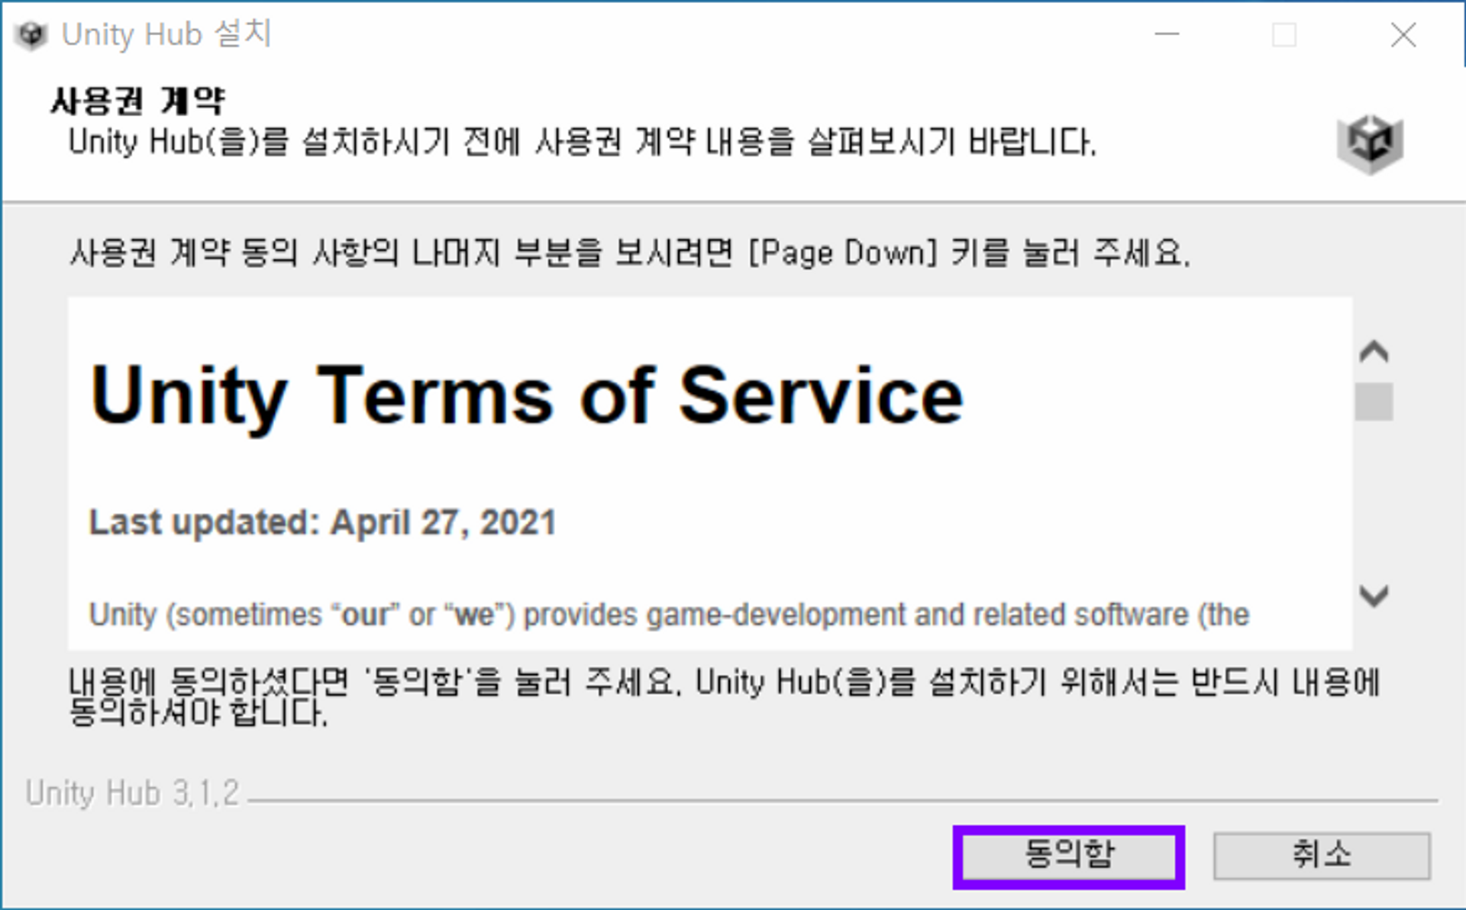Click the '사용권 계약' header title
This screenshot has width=1466, height=910.
[x=137, y=101]
